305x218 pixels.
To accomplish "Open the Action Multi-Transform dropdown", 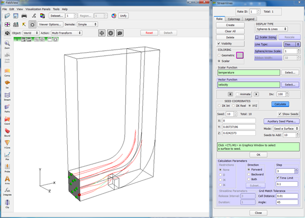I will [x=66, y=33].
